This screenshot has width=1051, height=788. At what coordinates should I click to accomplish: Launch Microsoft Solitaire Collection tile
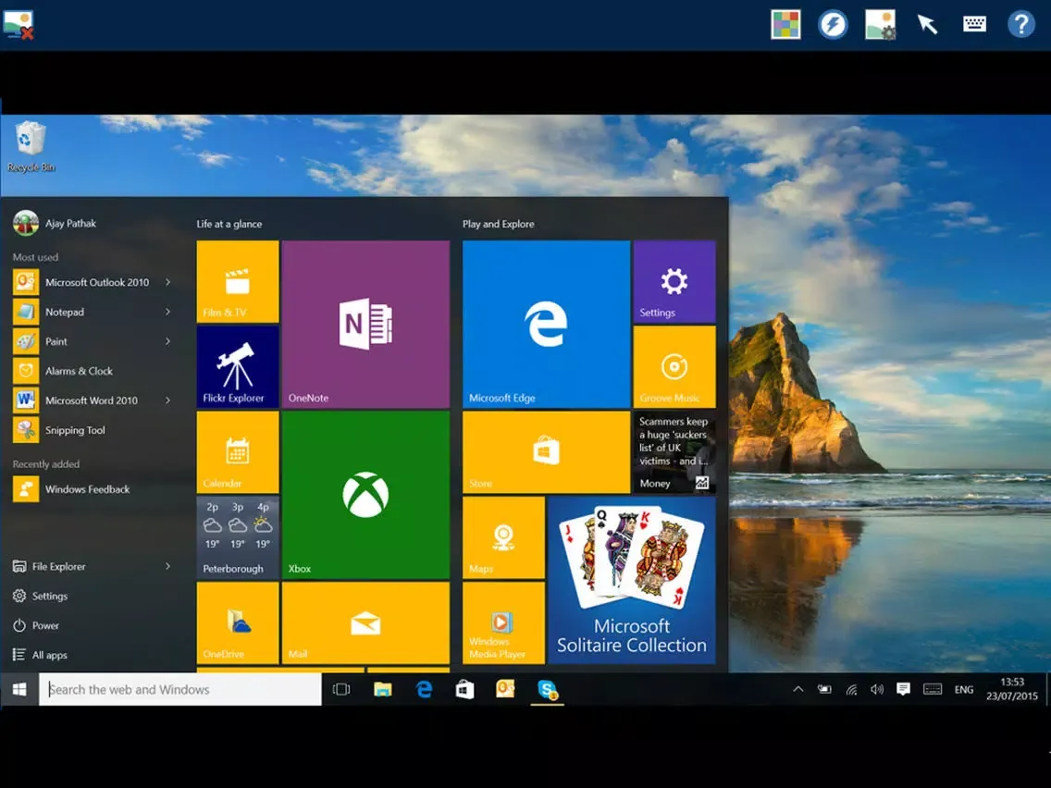click(x=631, y=580)
